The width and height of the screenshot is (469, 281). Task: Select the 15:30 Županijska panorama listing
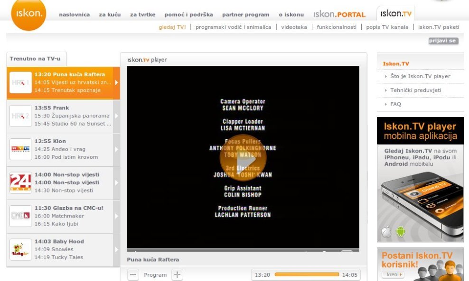pos(72,116)
